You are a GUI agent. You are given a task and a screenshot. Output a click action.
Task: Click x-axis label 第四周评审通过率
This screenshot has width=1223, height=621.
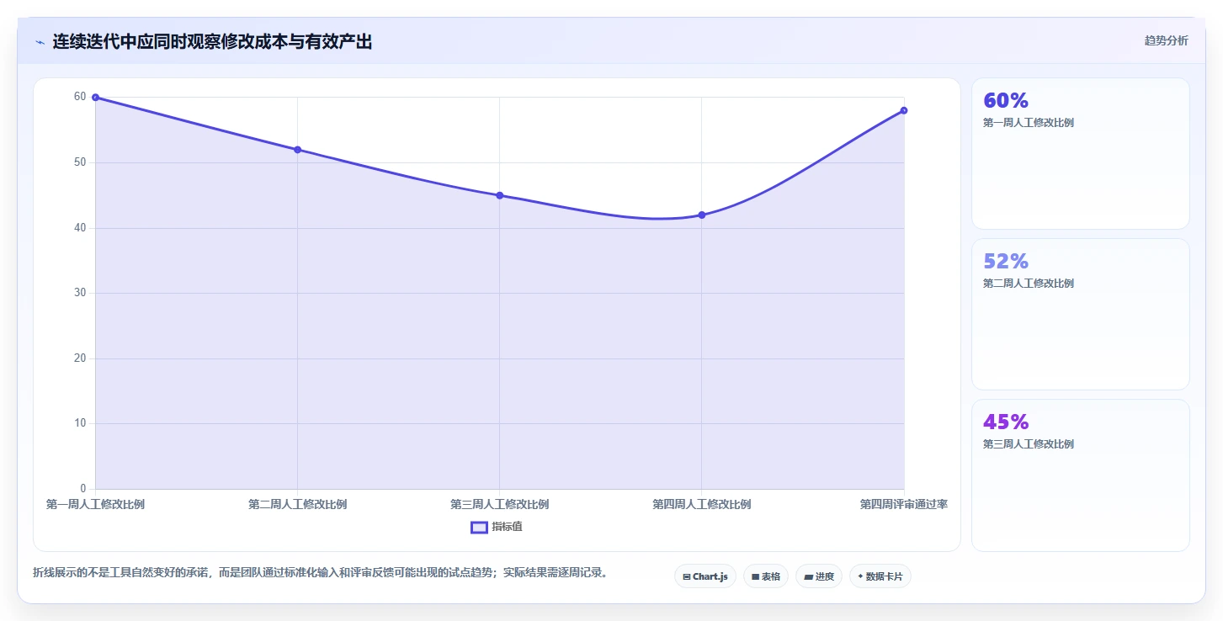[x=904, y=505]
